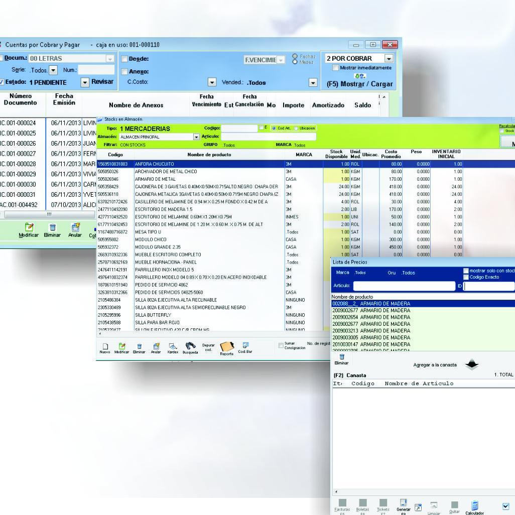Viewport: 515px width, 515px height.
Task: Check mostrar solo con stock option
Action: pyautogui.click(x=466, y=271)
